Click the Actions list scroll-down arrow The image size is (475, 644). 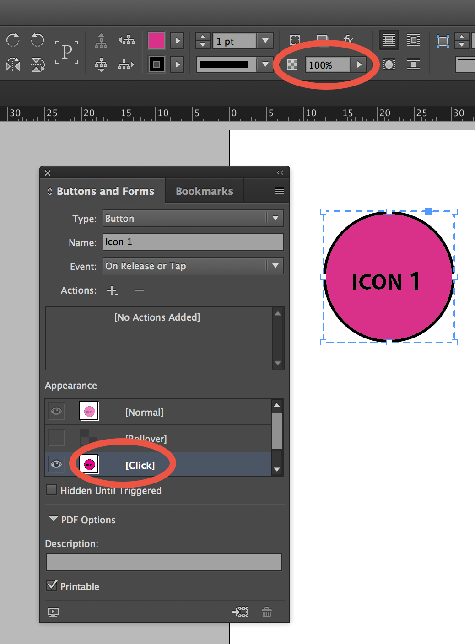[x=278, y=363]
